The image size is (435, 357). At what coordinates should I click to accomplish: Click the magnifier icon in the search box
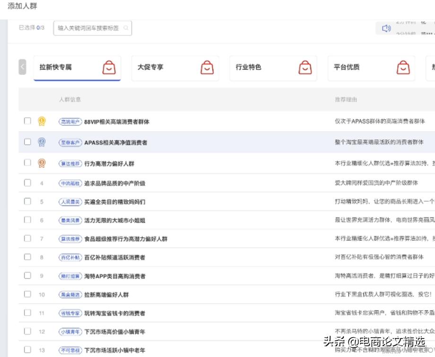pos(125,28)
